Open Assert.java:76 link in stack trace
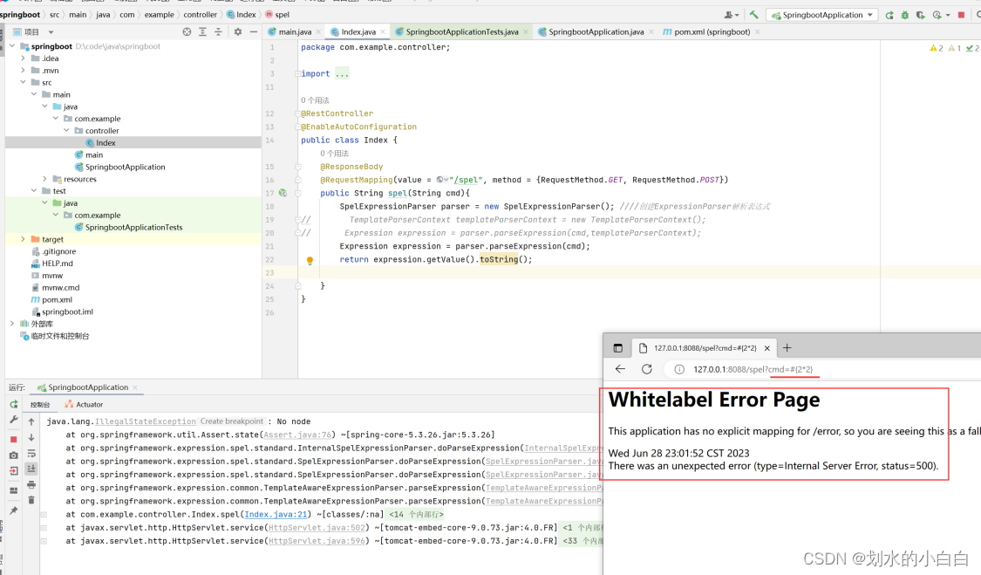This screenshot has height=575, width=981. [298, 435]
